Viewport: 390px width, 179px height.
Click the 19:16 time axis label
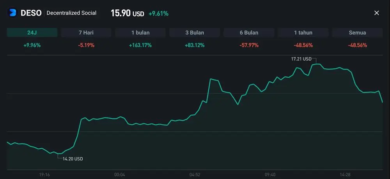[x=44, y=175]
